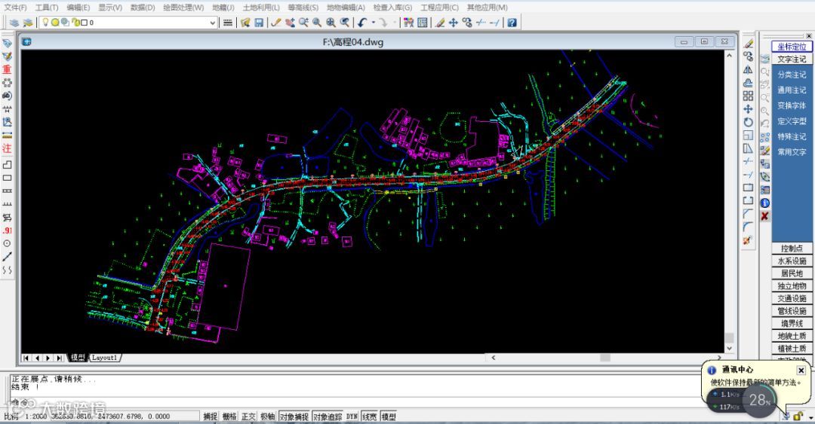Open the 文件(F) menu
Image resolution: width=815 pixels, height=424 pixels.
(15, 8)
